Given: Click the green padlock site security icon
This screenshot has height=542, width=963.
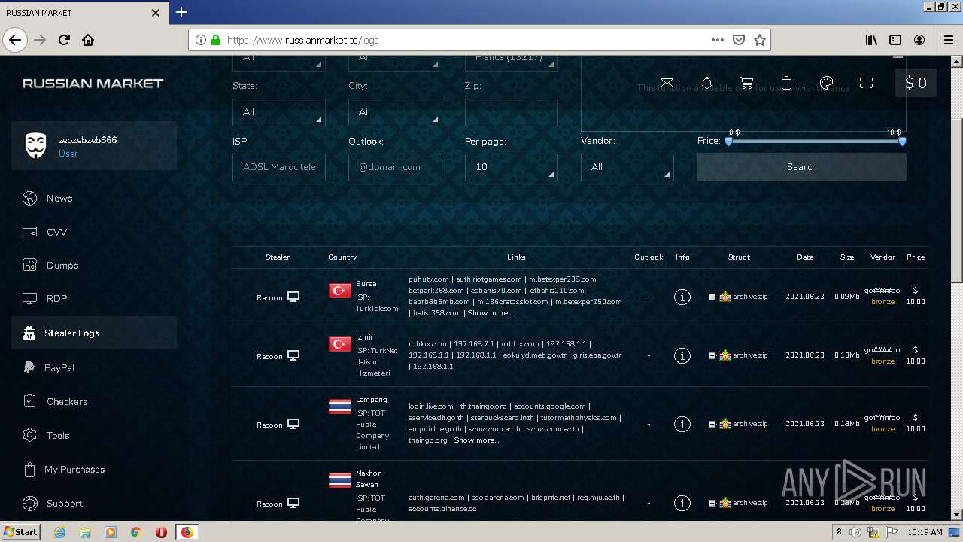Looking at the screenshot, I should pos(216,40).
